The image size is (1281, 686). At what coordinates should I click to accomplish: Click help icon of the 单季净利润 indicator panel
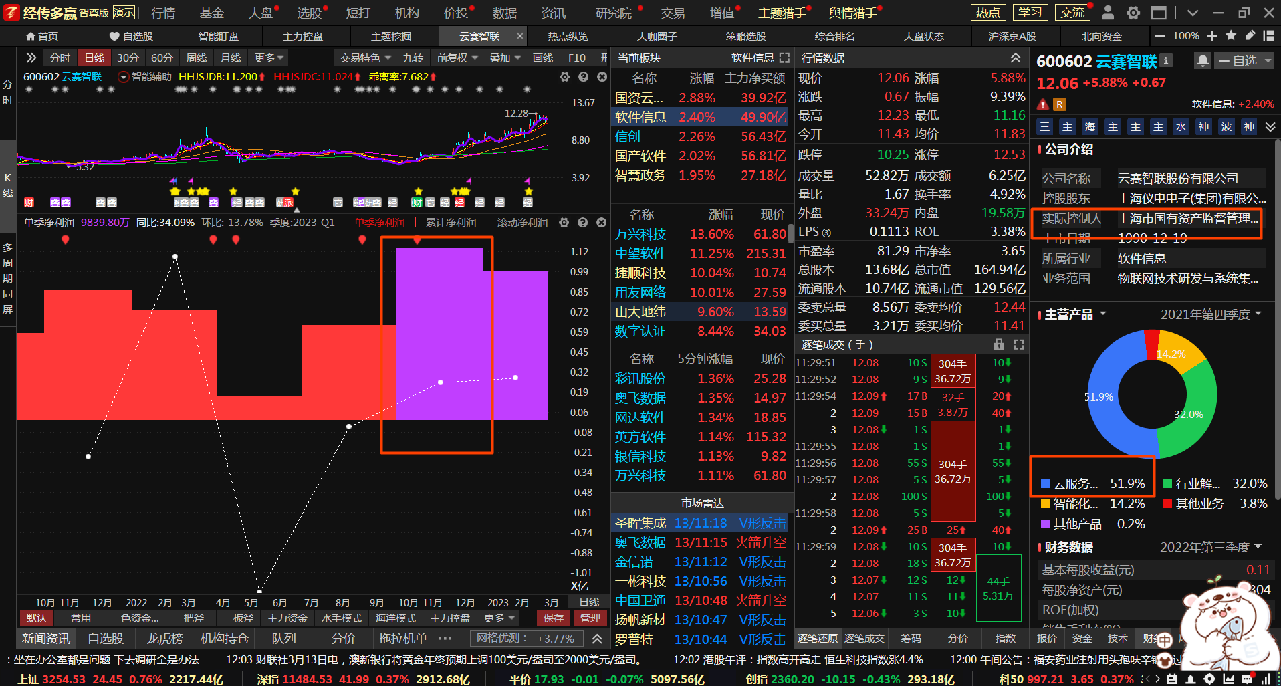(x=582, y=222)
